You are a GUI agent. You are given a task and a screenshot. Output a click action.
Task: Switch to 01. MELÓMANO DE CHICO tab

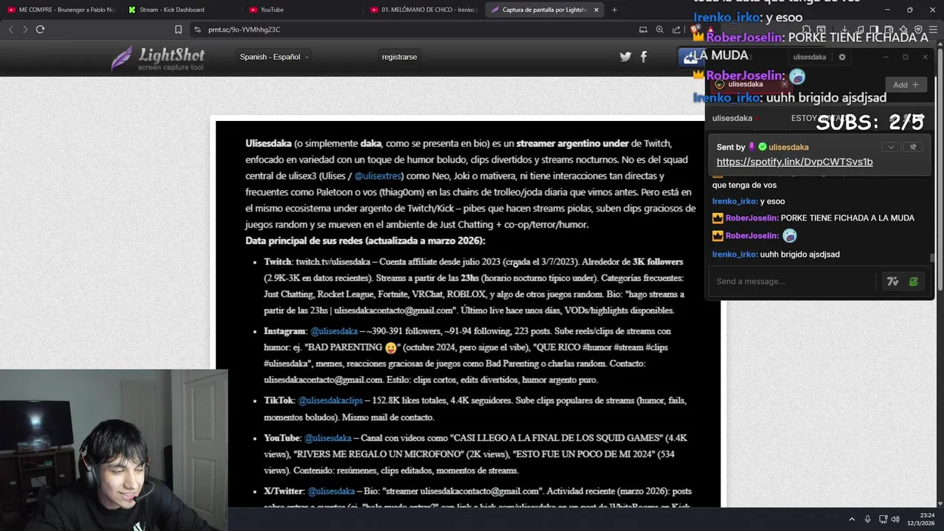tap(423, 10)
